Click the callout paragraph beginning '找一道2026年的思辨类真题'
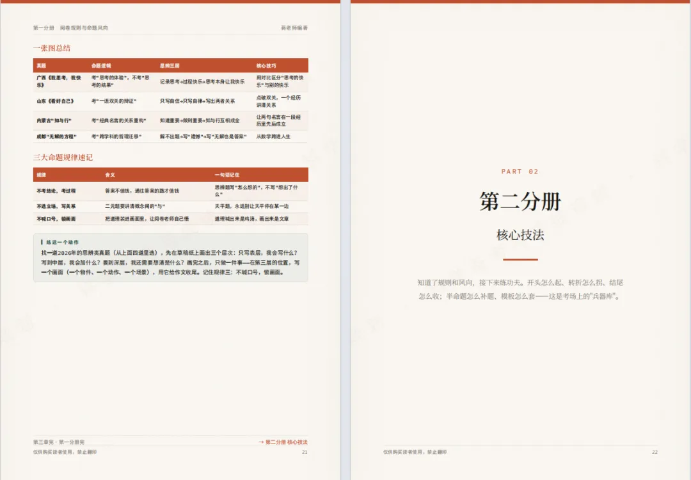691x480 pixels. click(x=171, y=262)
